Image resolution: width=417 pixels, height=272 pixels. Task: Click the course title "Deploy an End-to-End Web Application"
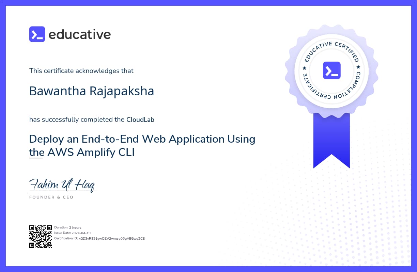click(142, 139)
